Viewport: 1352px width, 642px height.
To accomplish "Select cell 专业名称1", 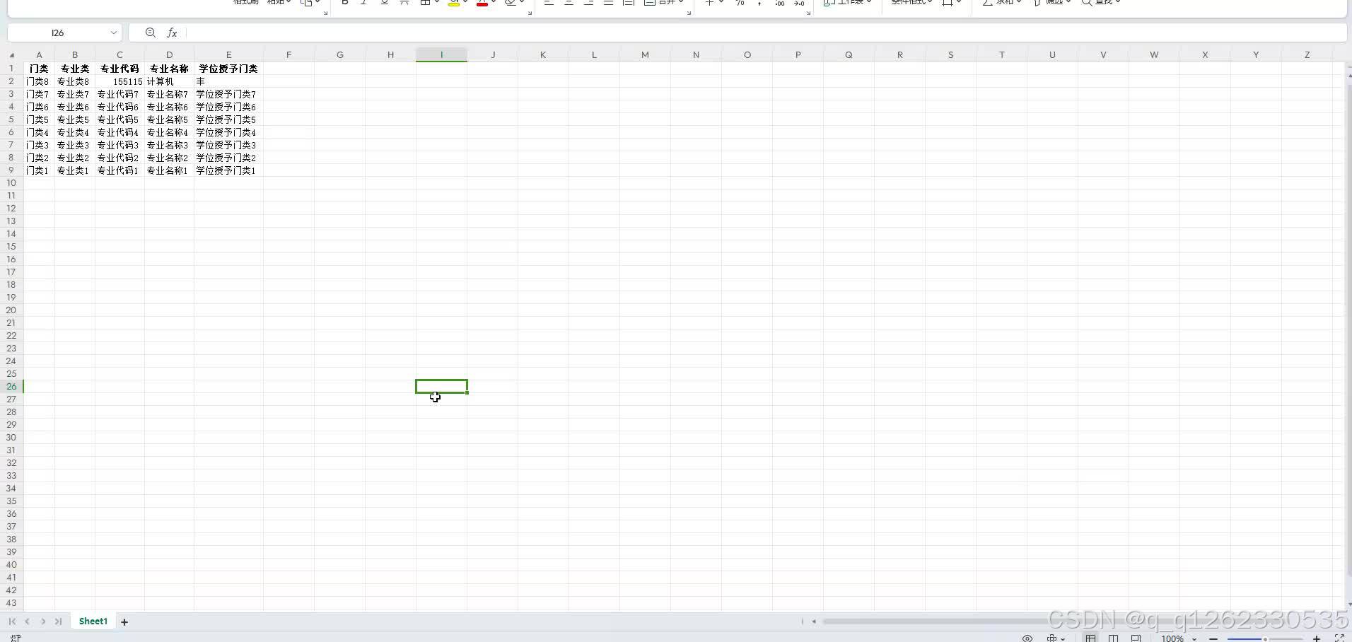I will click(169, 170).
